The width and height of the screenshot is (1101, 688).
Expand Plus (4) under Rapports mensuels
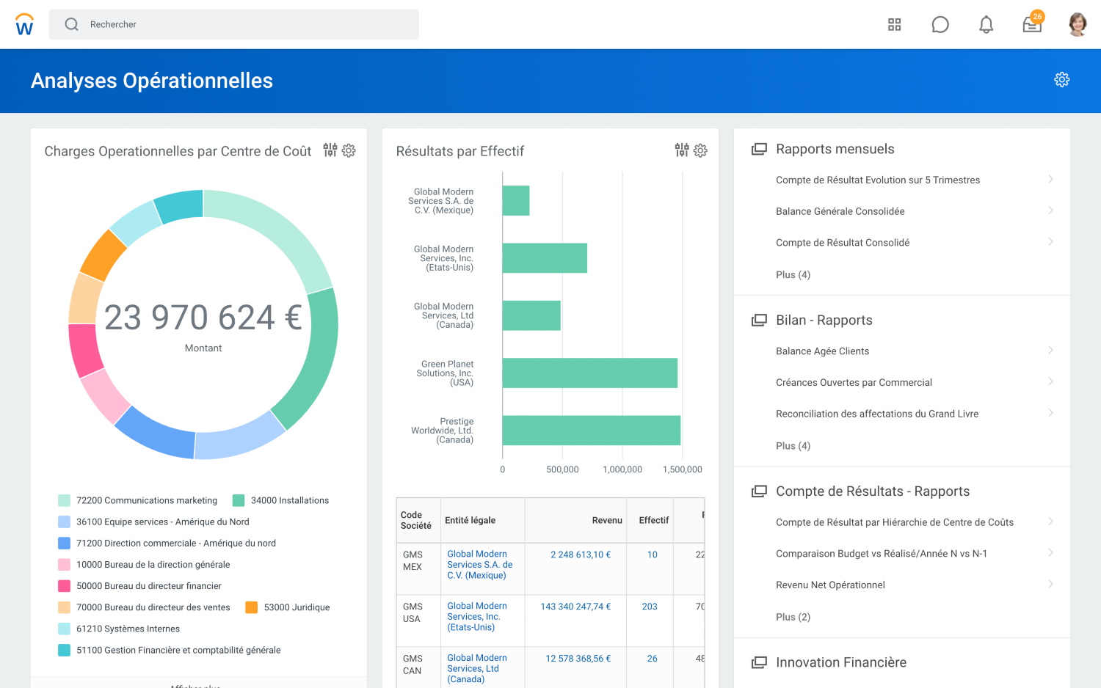793,274
